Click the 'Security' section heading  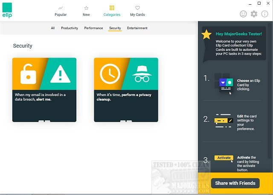point(23,46)
